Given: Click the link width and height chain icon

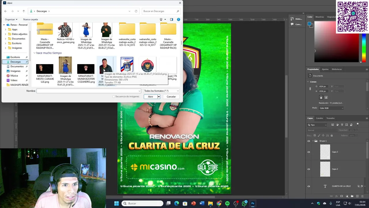Looking at the screenshot, I should pyautogui.click(x=310, y=89).
